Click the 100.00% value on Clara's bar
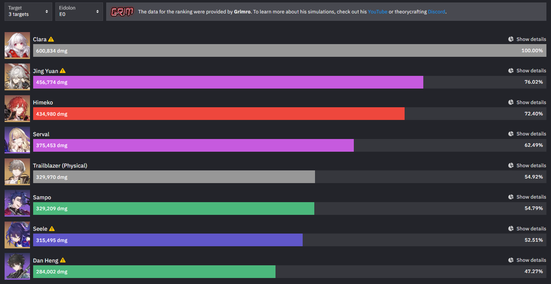The height and width of the screenshot is (284, 551). (532, 50)
